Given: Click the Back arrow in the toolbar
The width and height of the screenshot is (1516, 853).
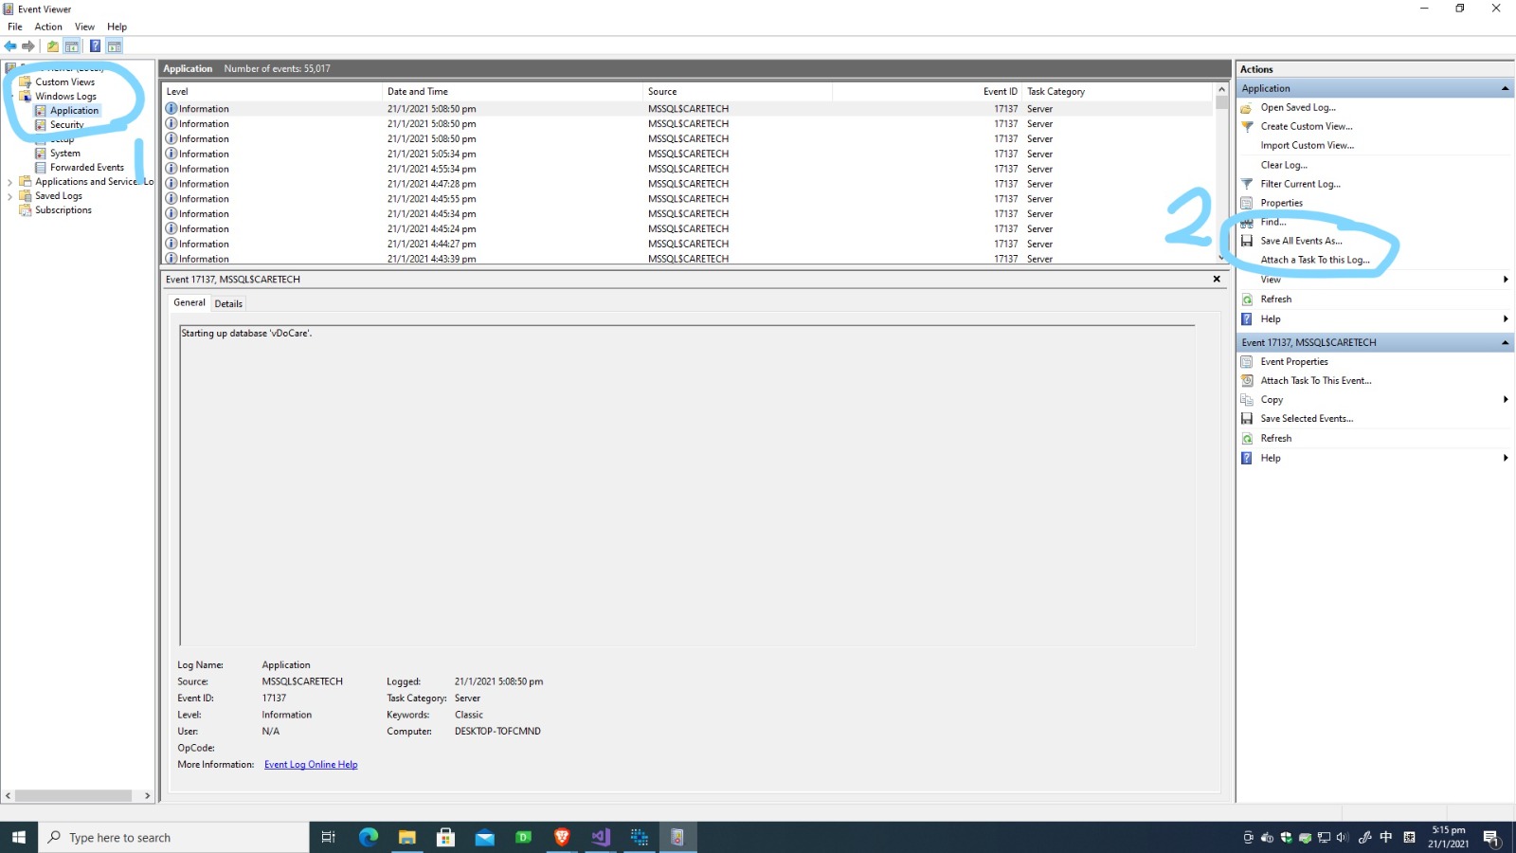Looking at the screenshot, I should click(x=10, y=46).
